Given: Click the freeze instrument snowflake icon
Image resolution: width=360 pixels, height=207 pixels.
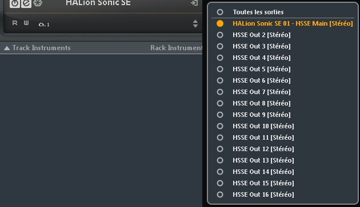Looking at the screenshot, I should click(x=37, y=3).
